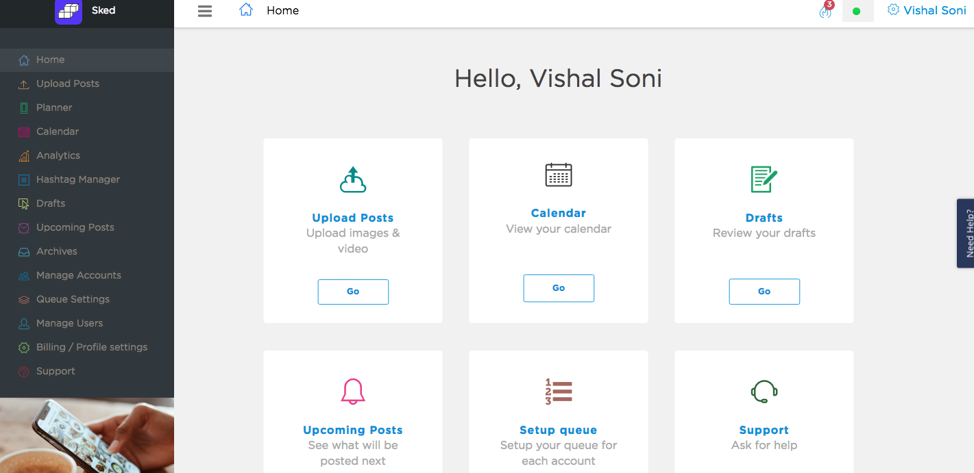Open Manage Accounts in the sidebar
974x473 pixels.
[x=87, y=276]
